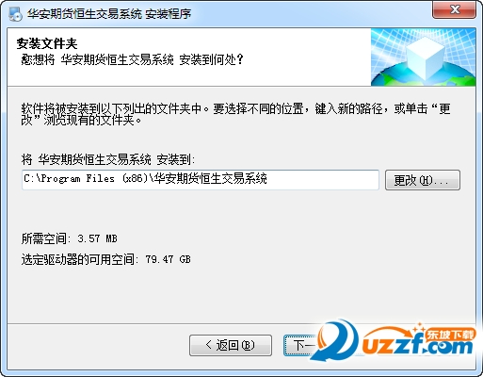Image resolution: width=483 pixels, height=377 pixels.
Task: Click the installer disc icon in title bar
Action: (x=15, y=13)
